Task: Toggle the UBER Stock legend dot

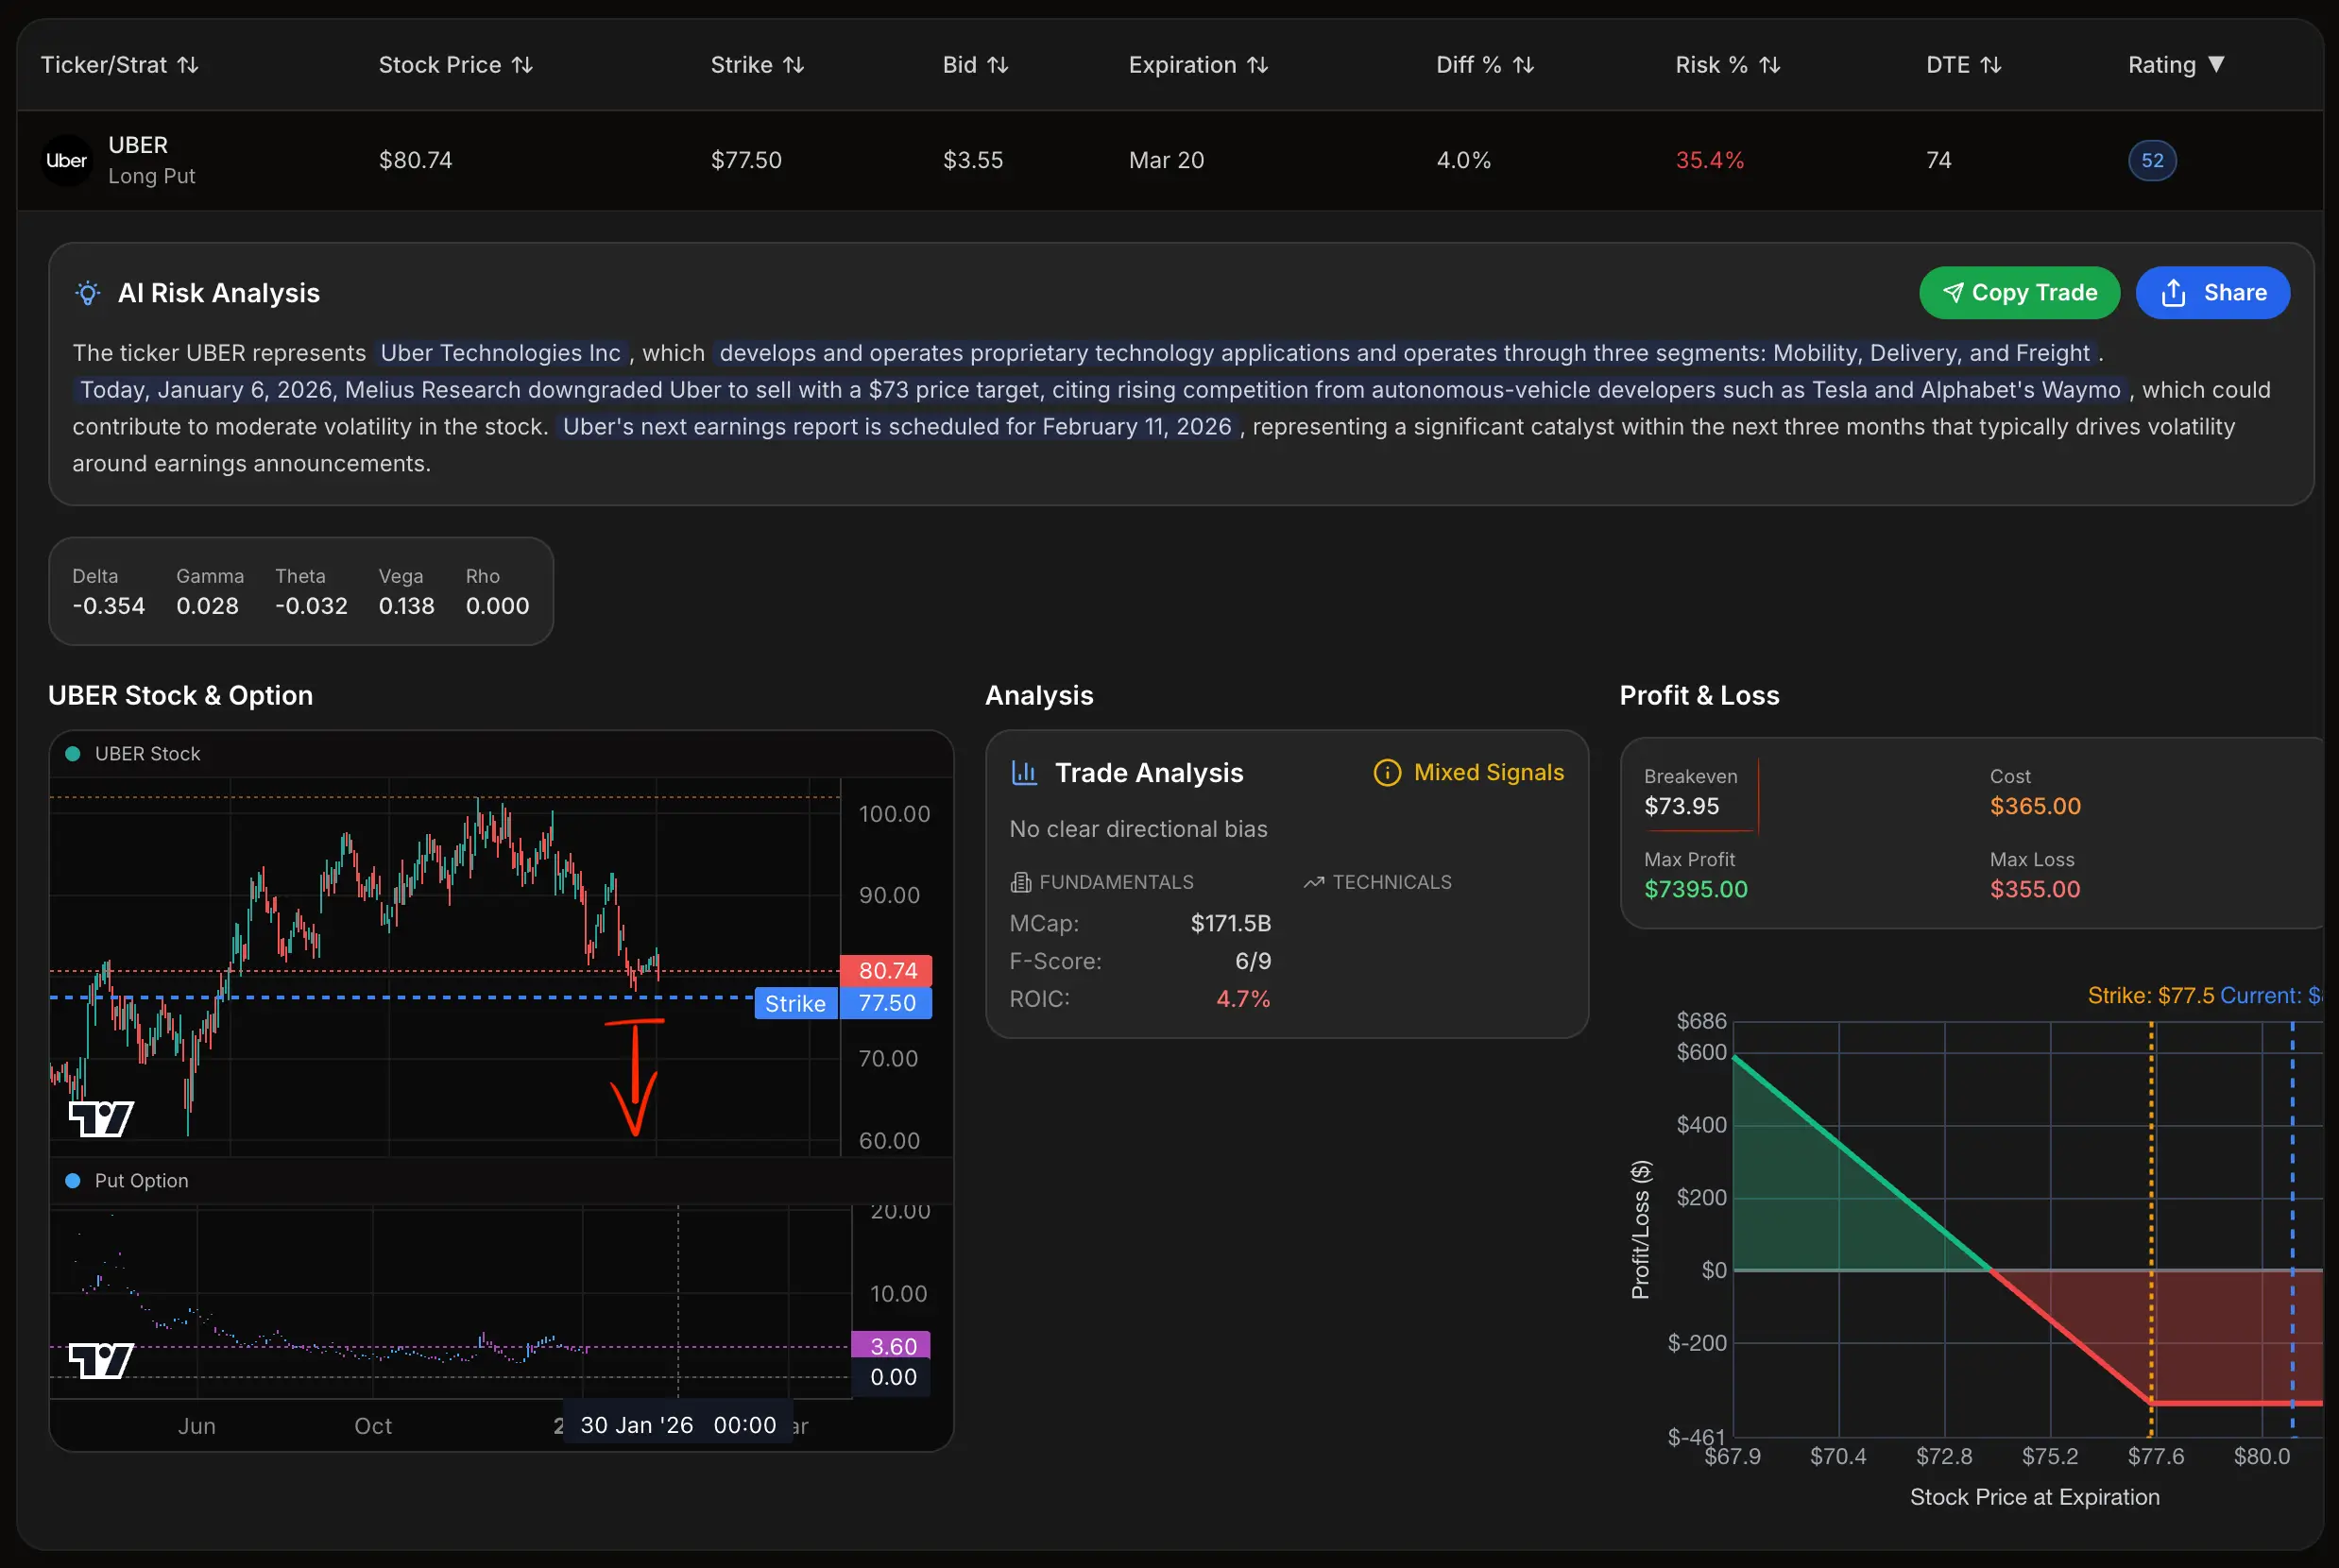Action: [x=72, y=754]
